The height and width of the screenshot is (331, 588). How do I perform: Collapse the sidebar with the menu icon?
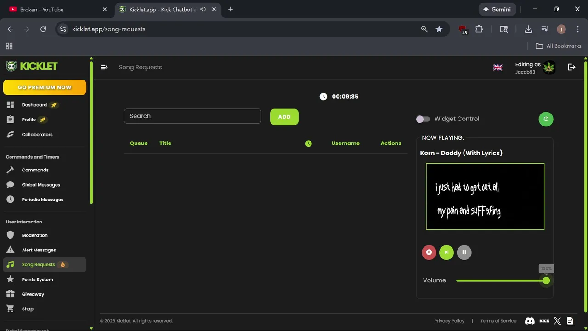104,67
